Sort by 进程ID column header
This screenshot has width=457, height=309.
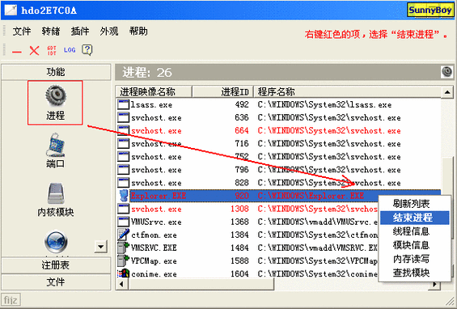coord(222,92)
